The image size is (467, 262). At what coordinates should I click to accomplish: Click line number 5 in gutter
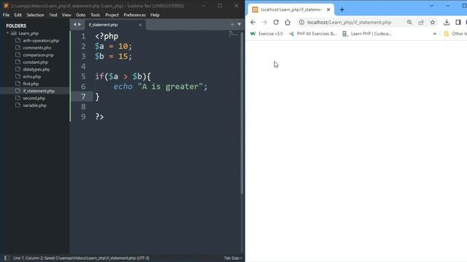[83, 76]
